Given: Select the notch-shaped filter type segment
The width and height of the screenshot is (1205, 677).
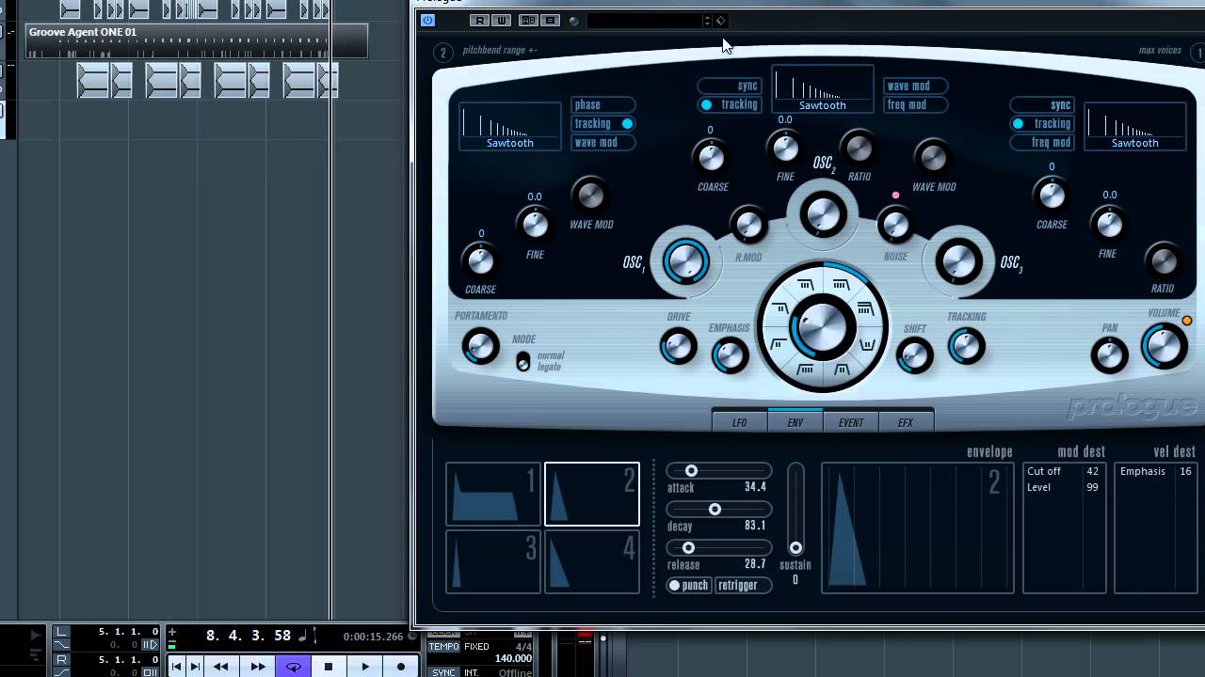Looking at the screenshot, I should tap(867, 345).
